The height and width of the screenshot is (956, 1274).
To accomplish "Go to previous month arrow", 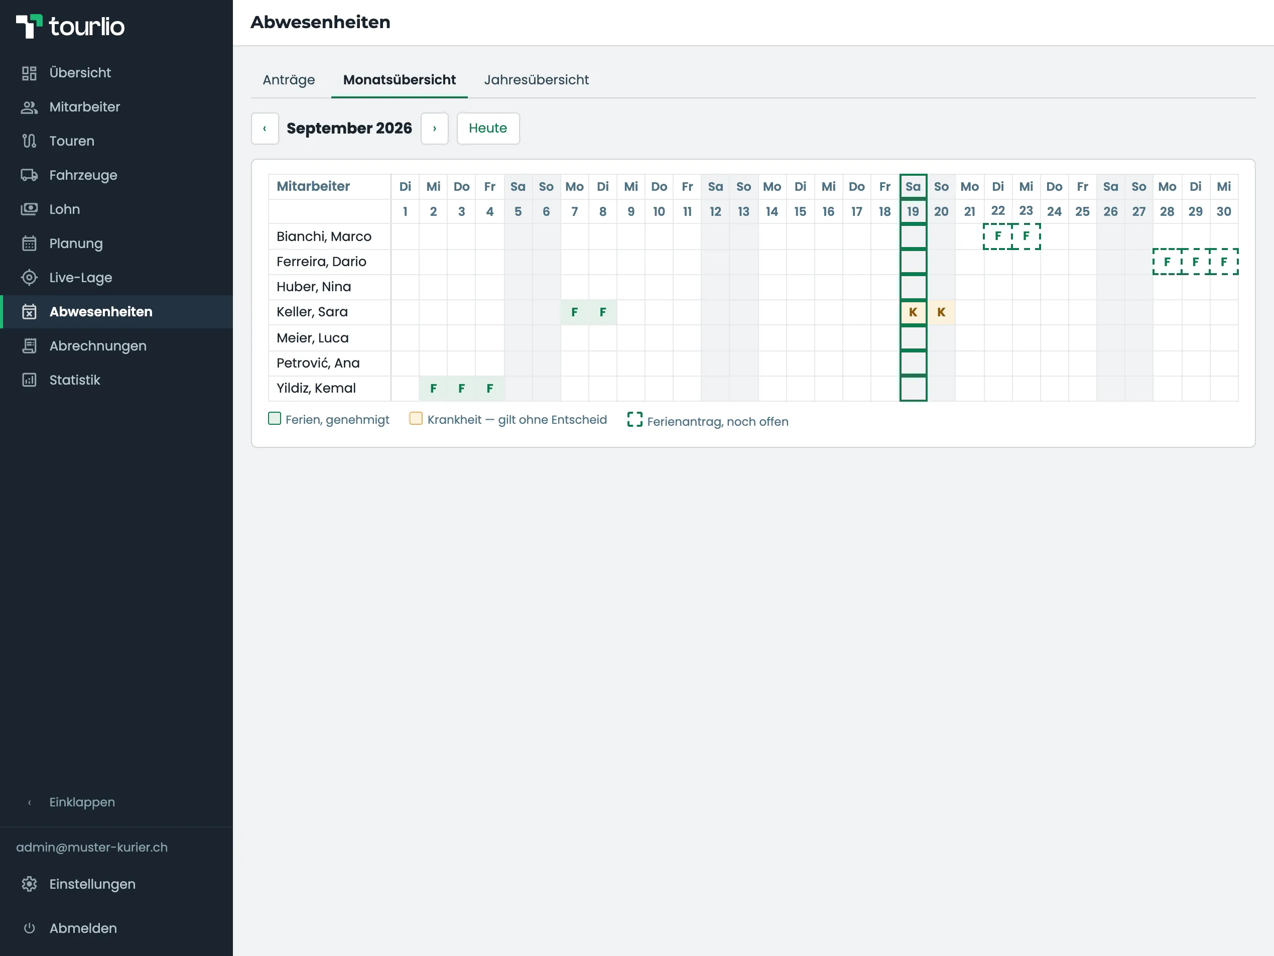I will click(x=265, y=128).
